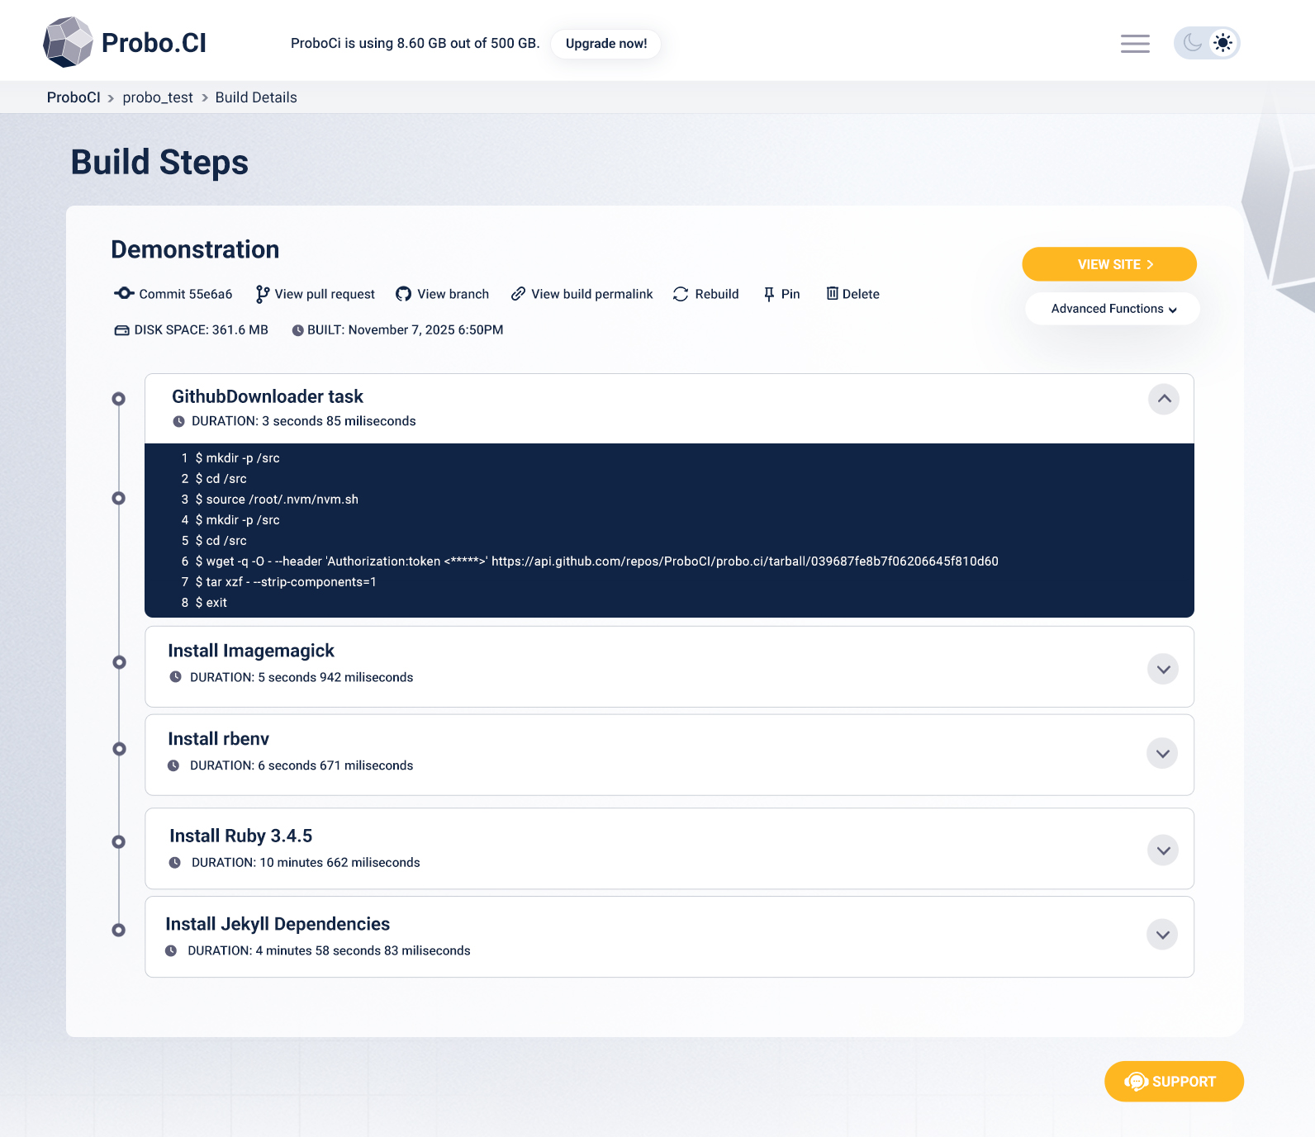
Task: Click the GithubDownloader task heading
Action: (268, 397)
